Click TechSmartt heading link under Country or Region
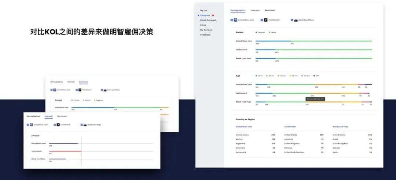This screenshot has height=180, width=396. pos(289,127)
